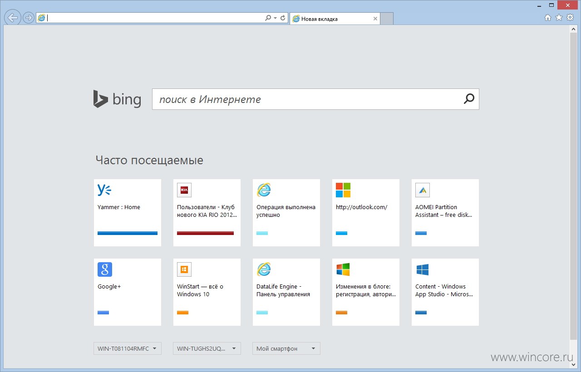This screenshot has width=581, height=372.
Task: Open Favorites star icon
Action: pyautogui.click(x=559, y=18)
